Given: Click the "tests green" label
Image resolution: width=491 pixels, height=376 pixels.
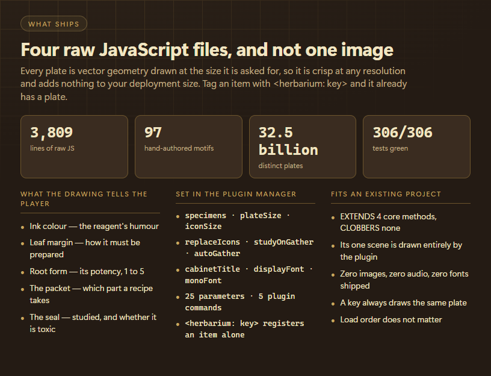Looking at the screenshot, I should tap(390, 148).
